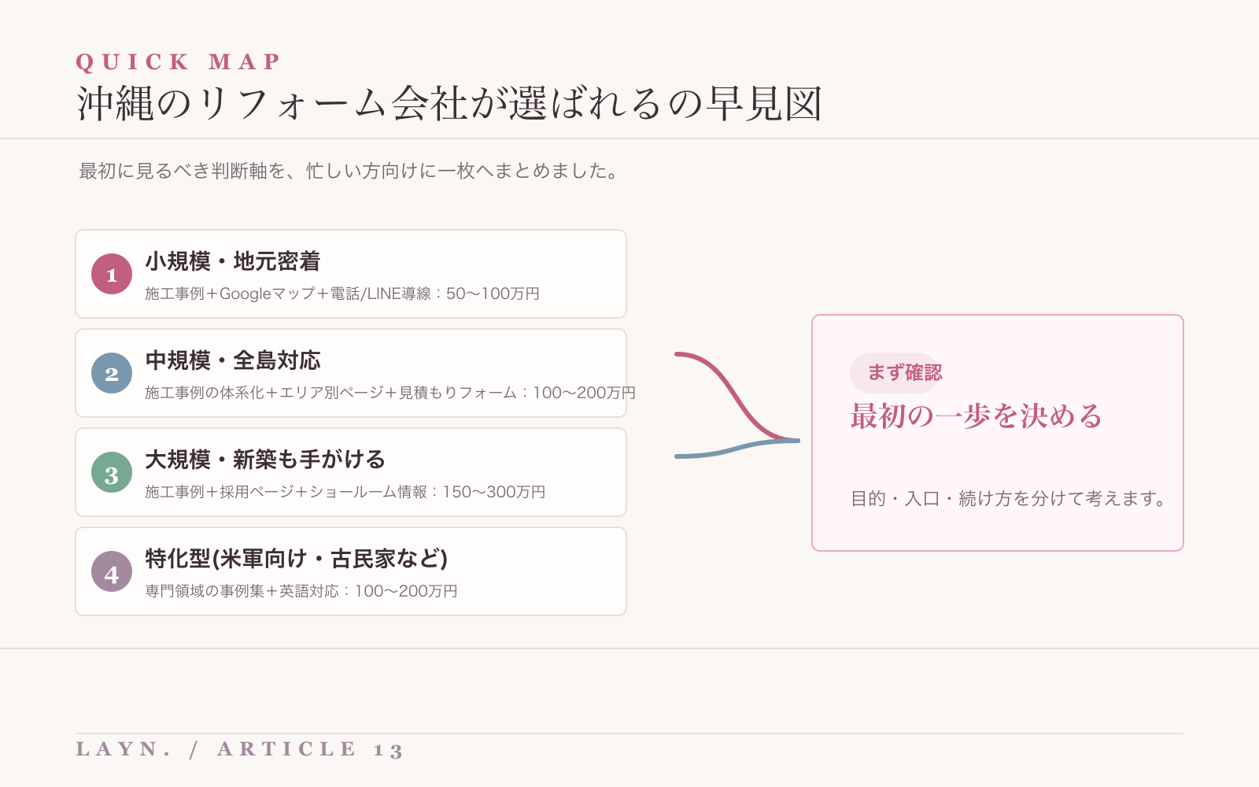Click the green number 3 circle
The width and height of the screenshot is (1259, 787).
(x=112, y=472)
